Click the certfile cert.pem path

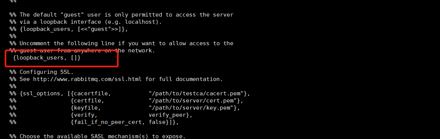(x=194, y=101)
